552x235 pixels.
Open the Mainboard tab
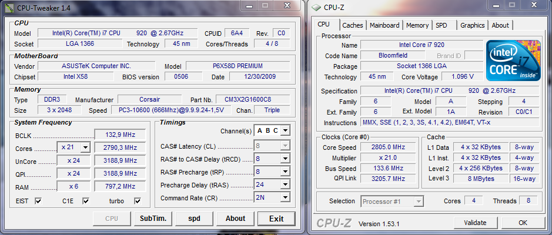tap(384, 25)
